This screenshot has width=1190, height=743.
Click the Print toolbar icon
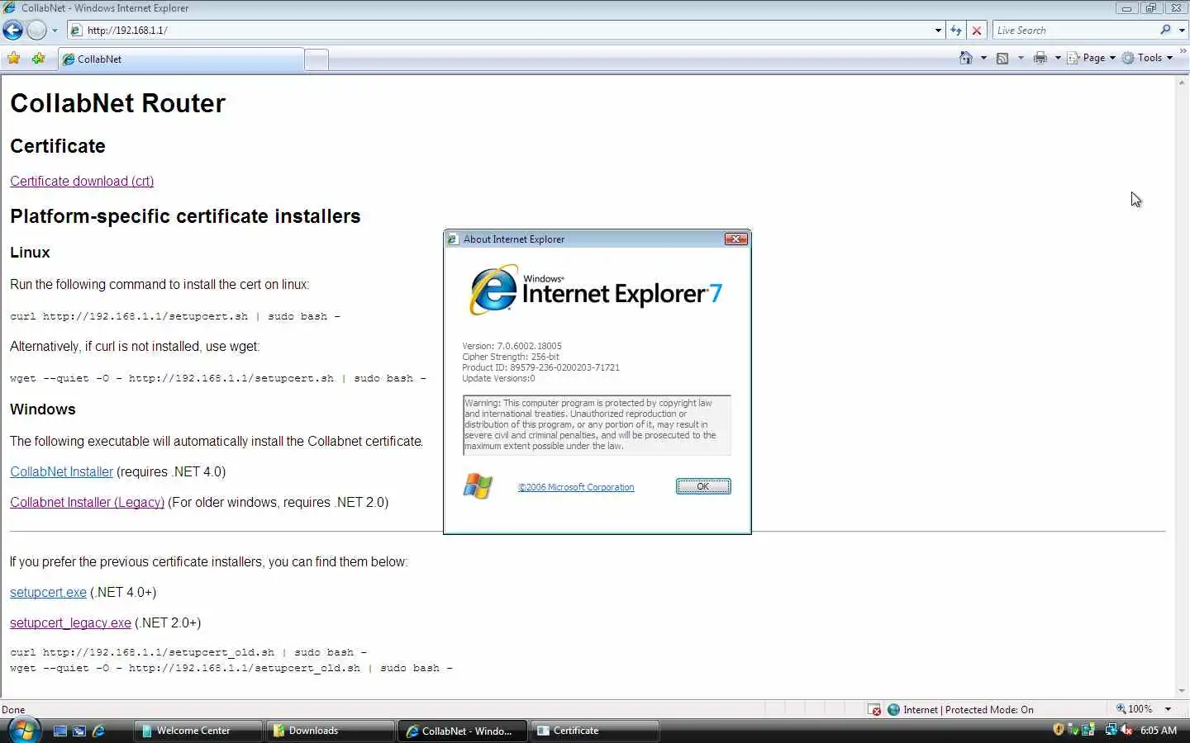coord(1040,58)
